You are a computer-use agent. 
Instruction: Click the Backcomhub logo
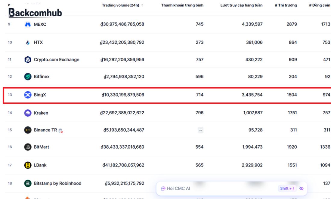pos(35,13)
